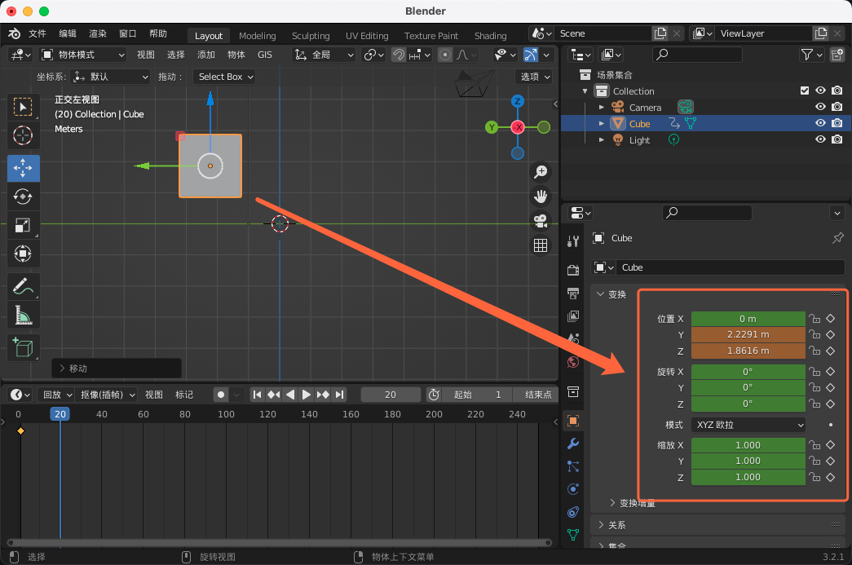Expand the Cube tree item

pos(602,124)
